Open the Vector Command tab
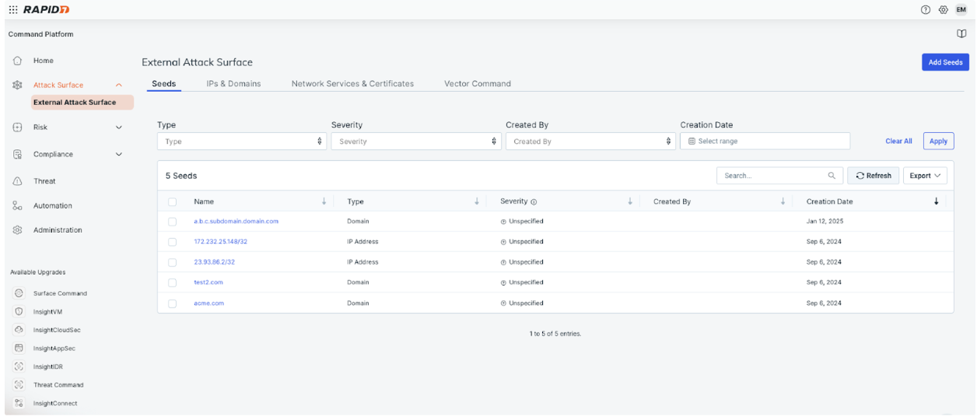This screenshot has height=417, width=977. [477, 84]
